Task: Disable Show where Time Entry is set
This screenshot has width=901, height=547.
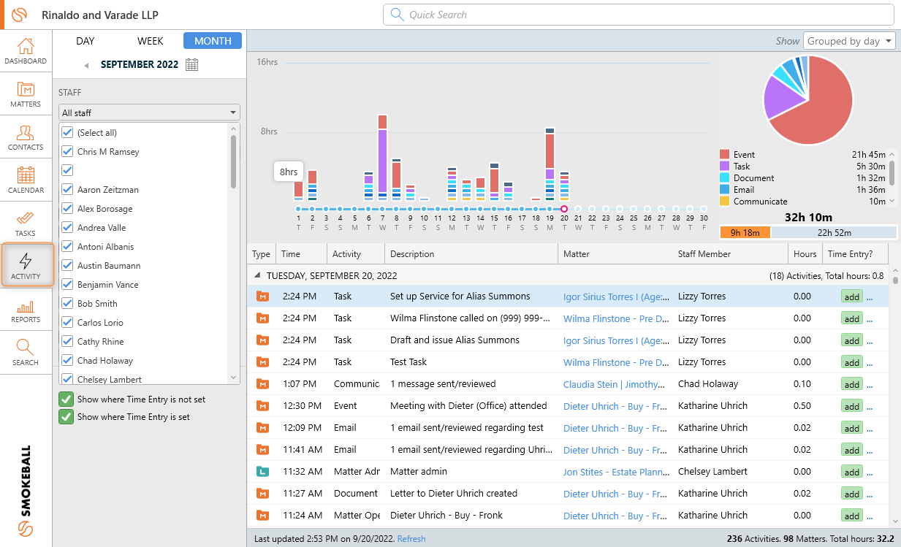Action: coord(66,417)
